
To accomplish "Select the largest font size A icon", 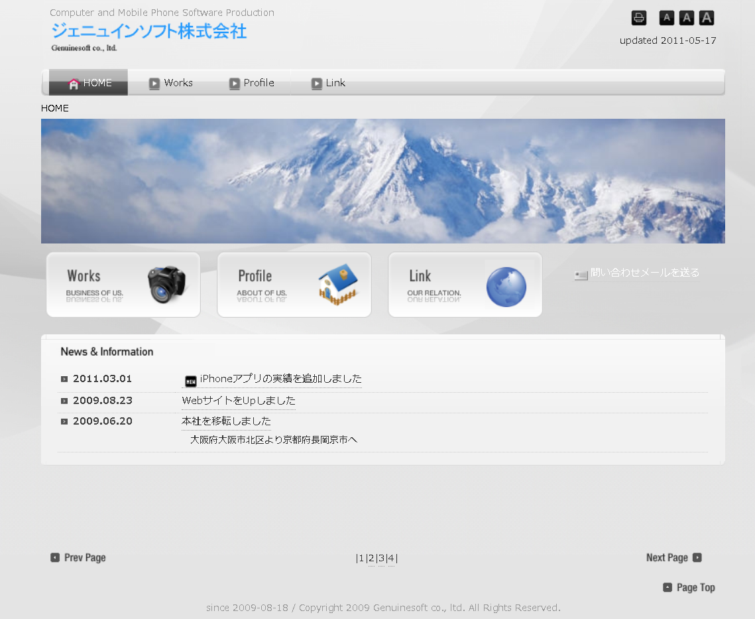I will [707, 18].
